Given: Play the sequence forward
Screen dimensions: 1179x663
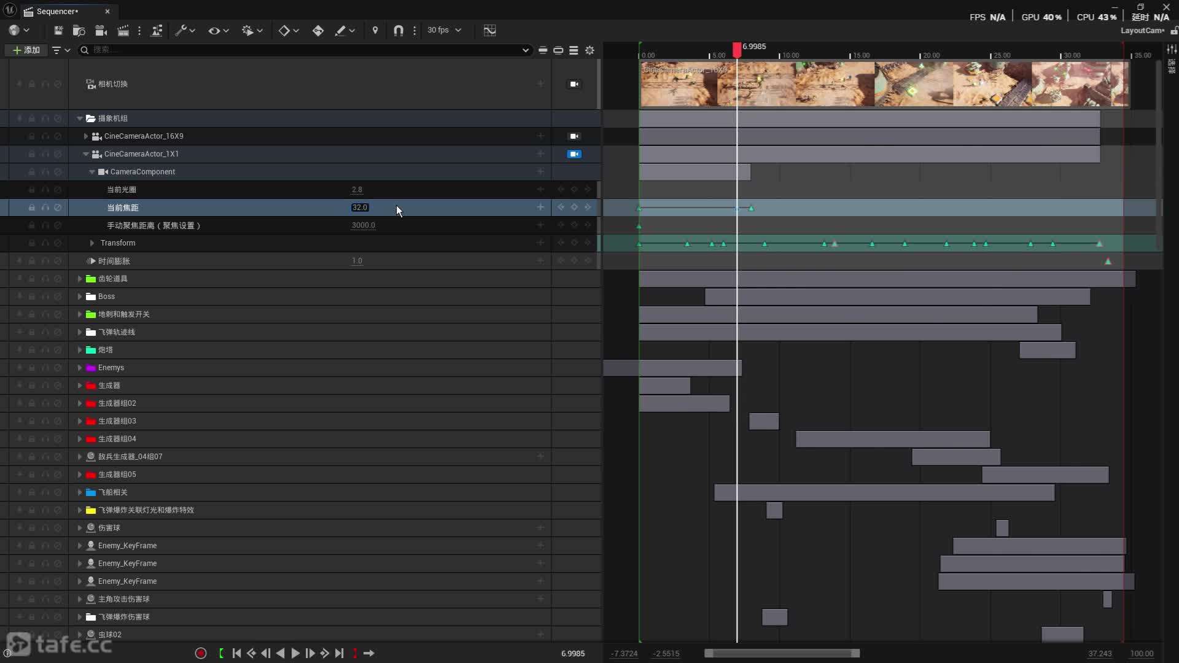Looking at the screenshot, I should click(x=295, y=653).
